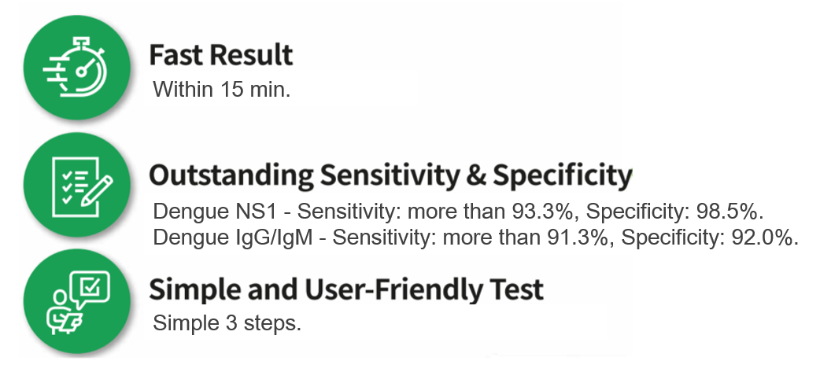Select the "Fast Result" heading

pyautogui.click(x=221, y=55)
